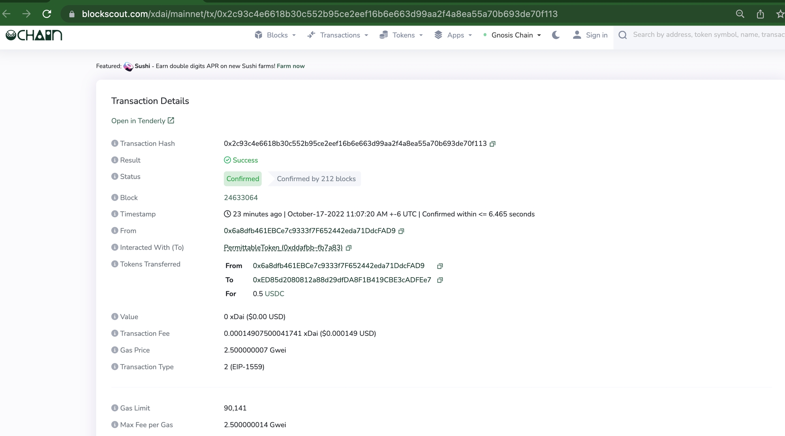Copy the token transfer sender address
Screen dimensions: 785x436
440,266
